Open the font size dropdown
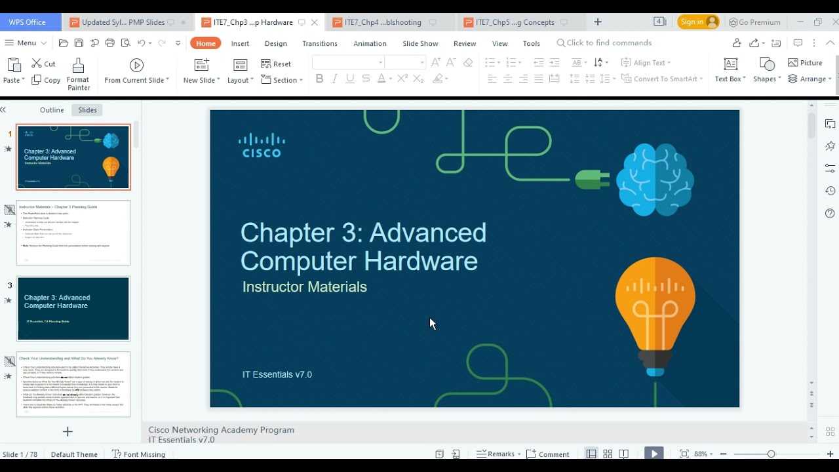This screenshot has height=472, width=839. [421, 63]
